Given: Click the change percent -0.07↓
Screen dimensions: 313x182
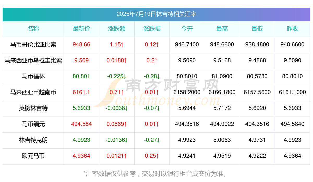Looking at the screenshot, I should (152, 108).
